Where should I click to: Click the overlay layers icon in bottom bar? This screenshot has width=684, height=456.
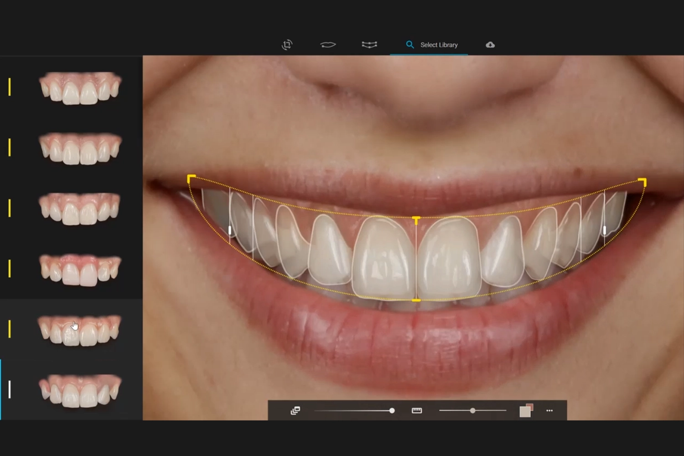[295, 410]
